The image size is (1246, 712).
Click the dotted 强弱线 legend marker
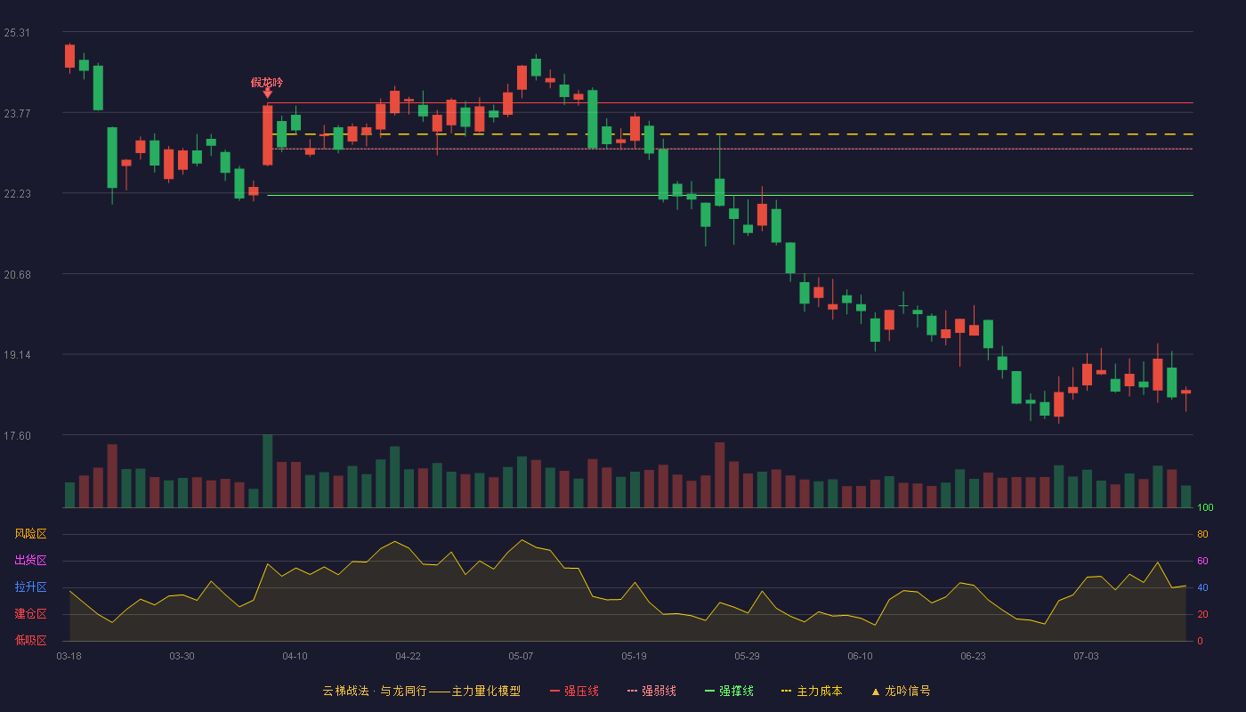tap(633, 692)
